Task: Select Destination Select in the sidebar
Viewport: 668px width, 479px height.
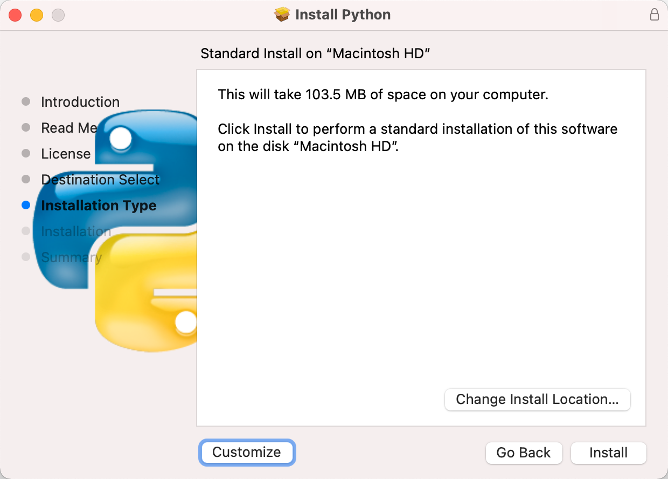Action: (x=100, y=179)
